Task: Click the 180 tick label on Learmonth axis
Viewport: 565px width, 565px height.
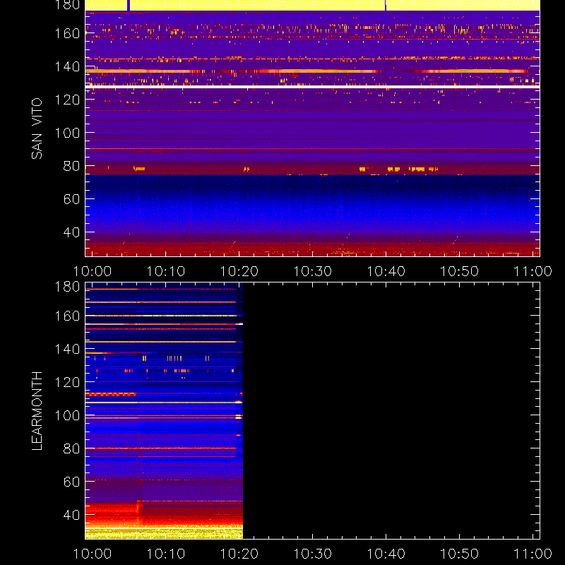Action: (x=67, y=287)
